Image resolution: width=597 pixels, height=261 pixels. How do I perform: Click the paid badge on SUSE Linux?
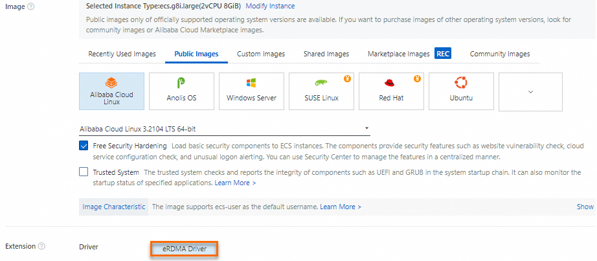point(347,79)
